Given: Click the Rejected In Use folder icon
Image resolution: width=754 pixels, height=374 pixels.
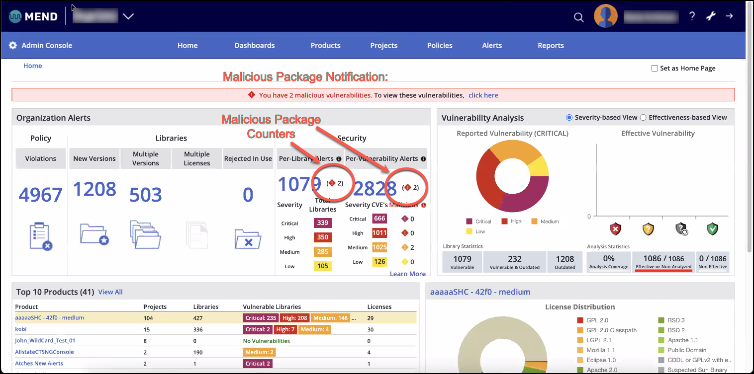Looking at the screenshot, I should pos(248,239).
